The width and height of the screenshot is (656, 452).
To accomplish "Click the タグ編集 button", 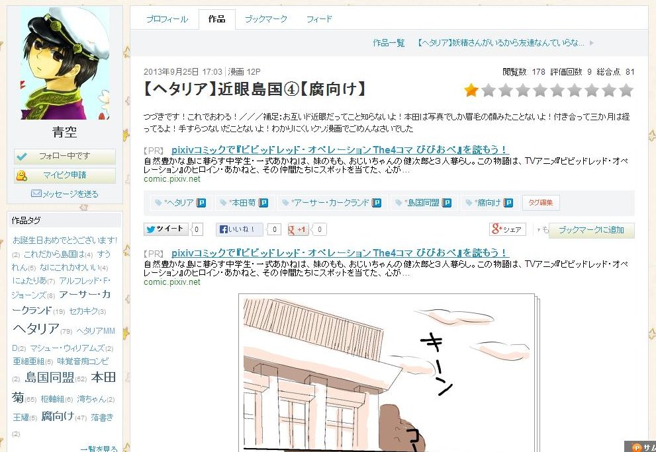I will pos(541,203).
